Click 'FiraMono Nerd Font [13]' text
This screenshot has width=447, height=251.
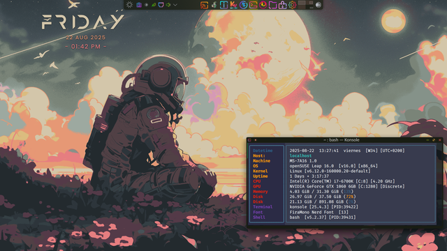318,212
